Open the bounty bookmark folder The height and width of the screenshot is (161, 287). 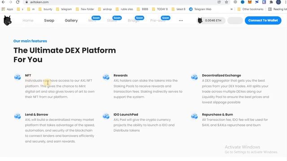(45, 9)
